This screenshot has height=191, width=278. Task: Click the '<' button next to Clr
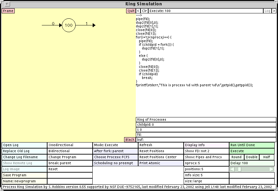click(138, 11)
